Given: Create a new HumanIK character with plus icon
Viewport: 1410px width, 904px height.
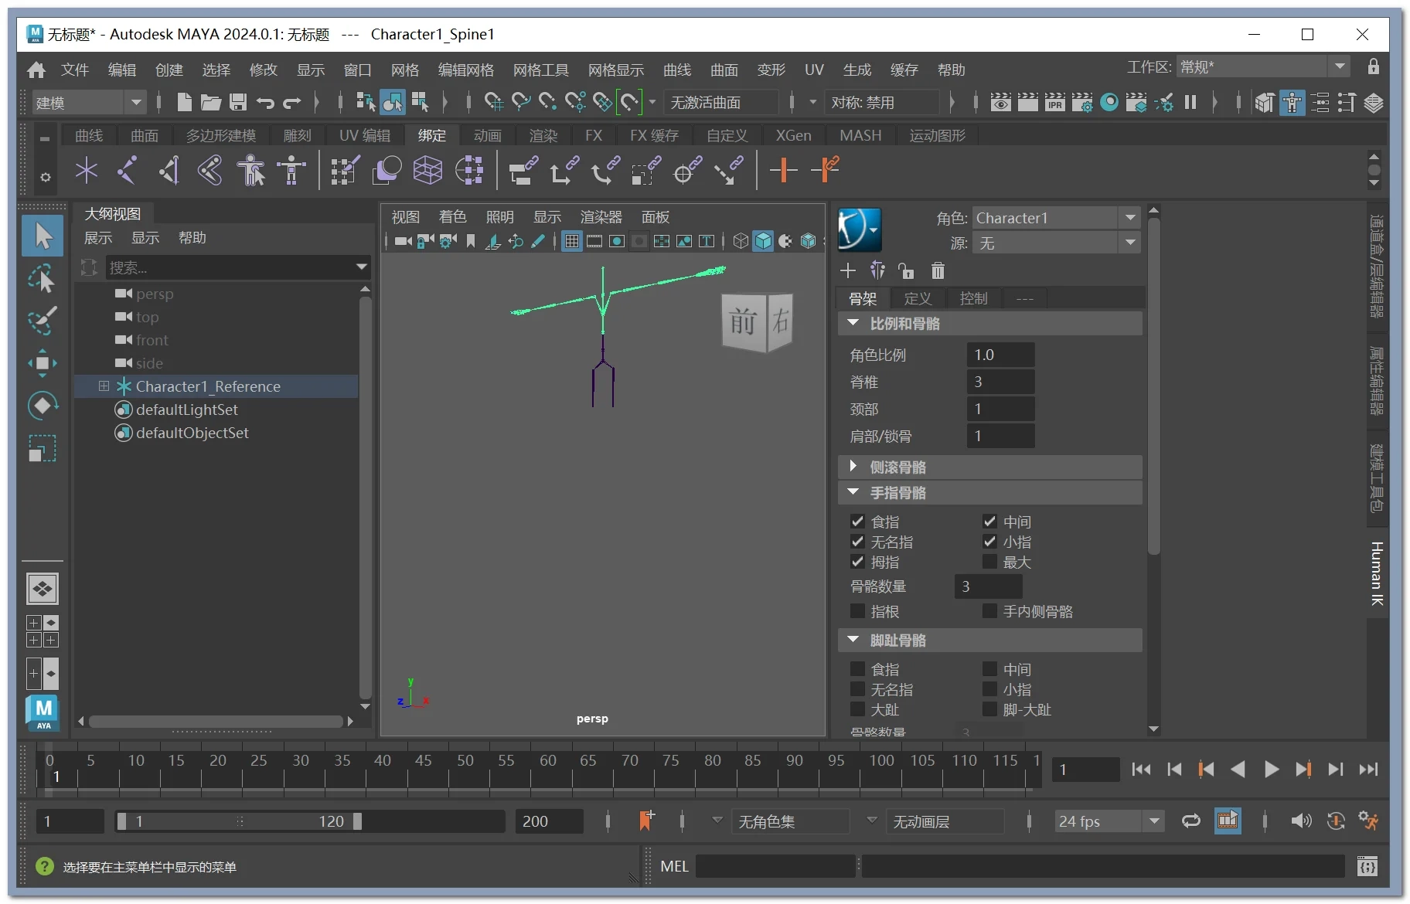Looking at the screenshot, I should (847, 270).
